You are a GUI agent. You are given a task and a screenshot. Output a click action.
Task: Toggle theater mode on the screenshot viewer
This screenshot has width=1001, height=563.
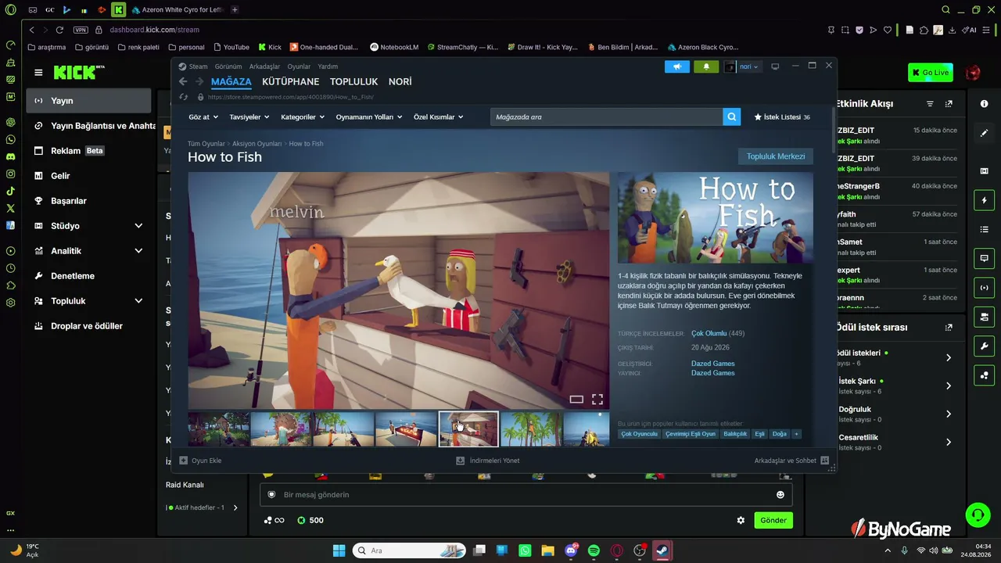pos(576,399)
